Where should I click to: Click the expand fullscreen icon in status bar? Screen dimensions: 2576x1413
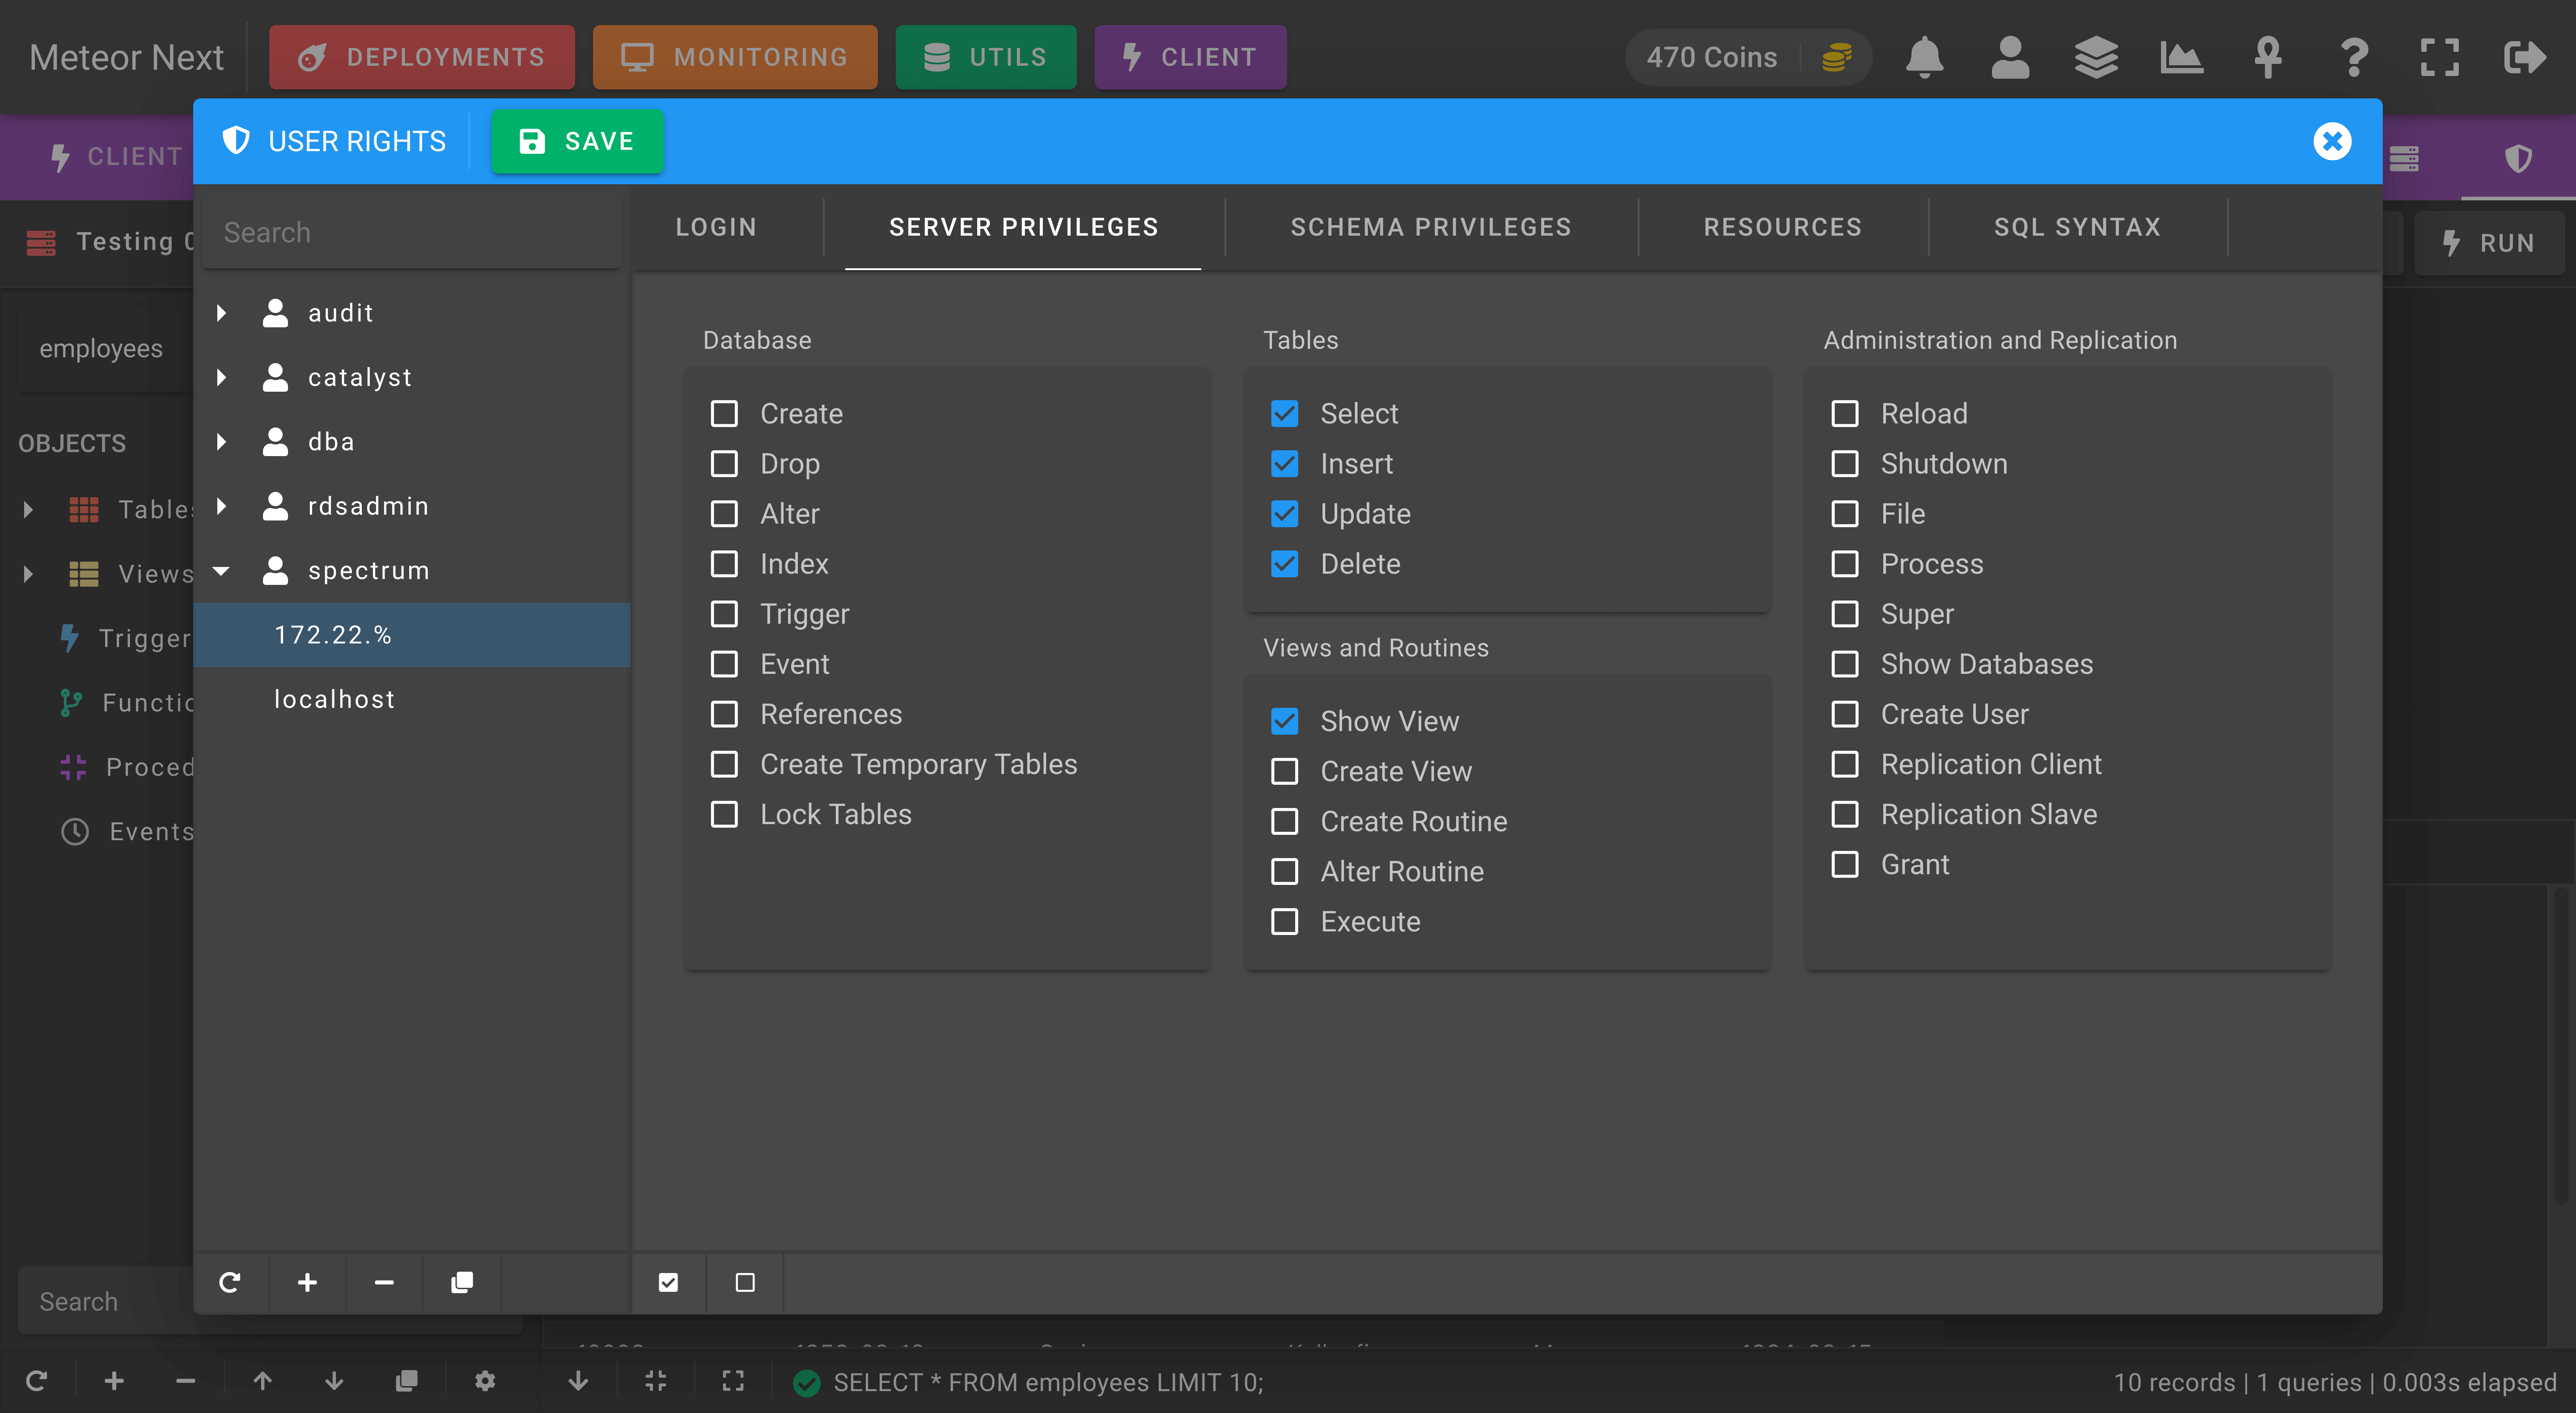coord(733,1381)
